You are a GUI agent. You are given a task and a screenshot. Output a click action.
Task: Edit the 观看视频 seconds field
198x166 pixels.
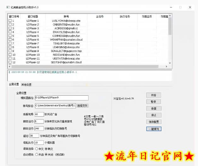pos(39,114)
